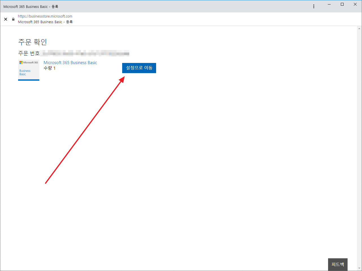Open the 피드백 feedback button
Viewport: 362px width, 271px height.
[x=338, y=265]
